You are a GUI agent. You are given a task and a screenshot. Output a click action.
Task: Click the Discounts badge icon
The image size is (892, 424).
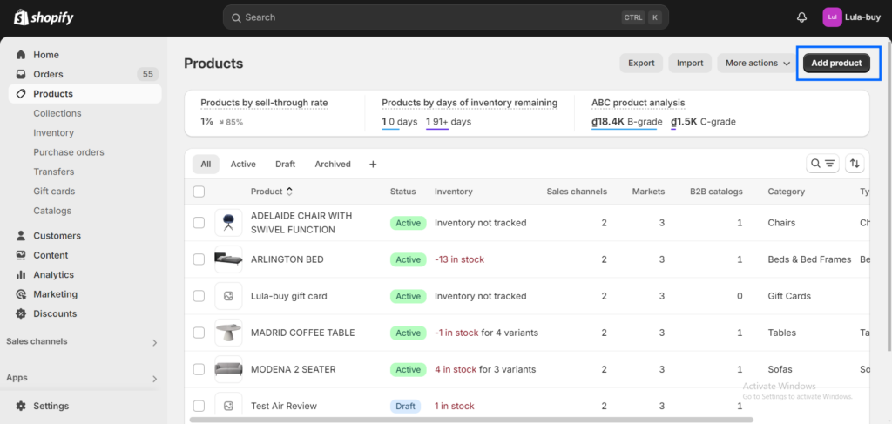[x=21, y=313]
